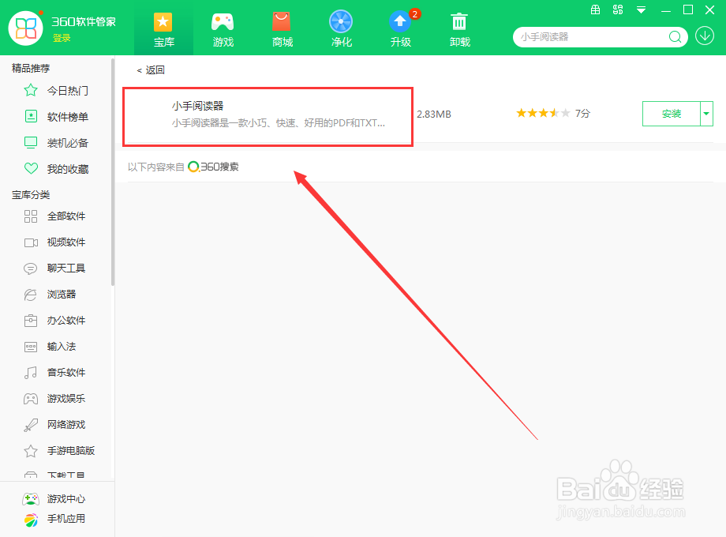Click the heart icon beside 我的收藏
This screenshot has width=726, height=537.
tap(31, 169)
